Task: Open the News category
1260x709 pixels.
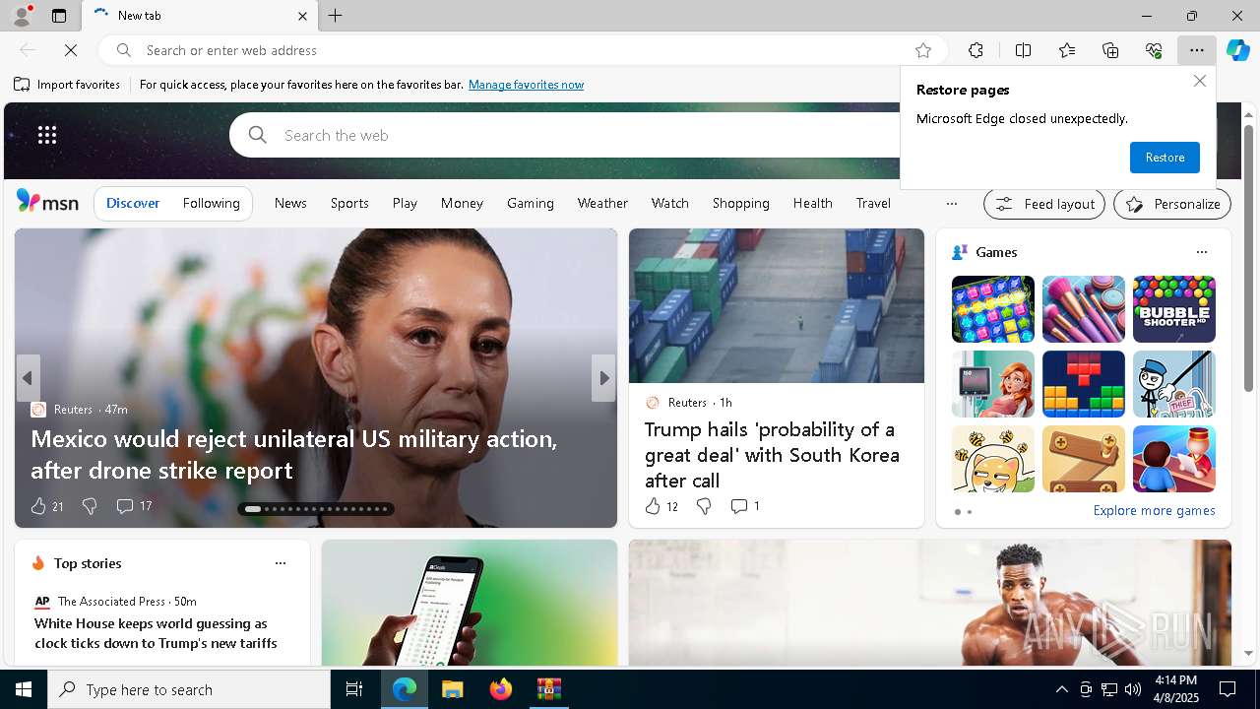Action: [290, 203]
